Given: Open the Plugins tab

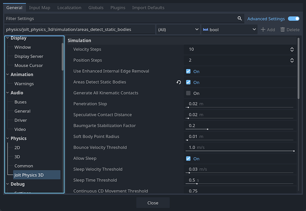Looking at the screenshot, I should (x=118, y=8).
